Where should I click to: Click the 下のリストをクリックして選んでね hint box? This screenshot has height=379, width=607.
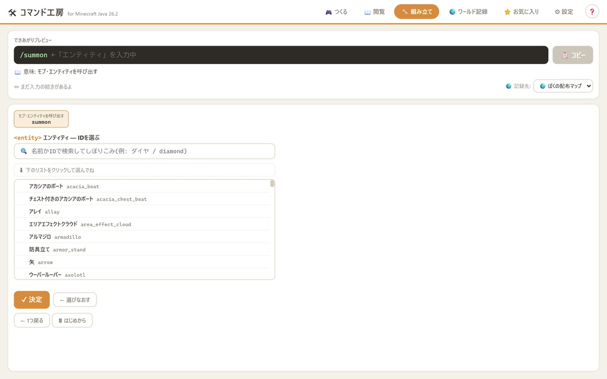(145, 170)
